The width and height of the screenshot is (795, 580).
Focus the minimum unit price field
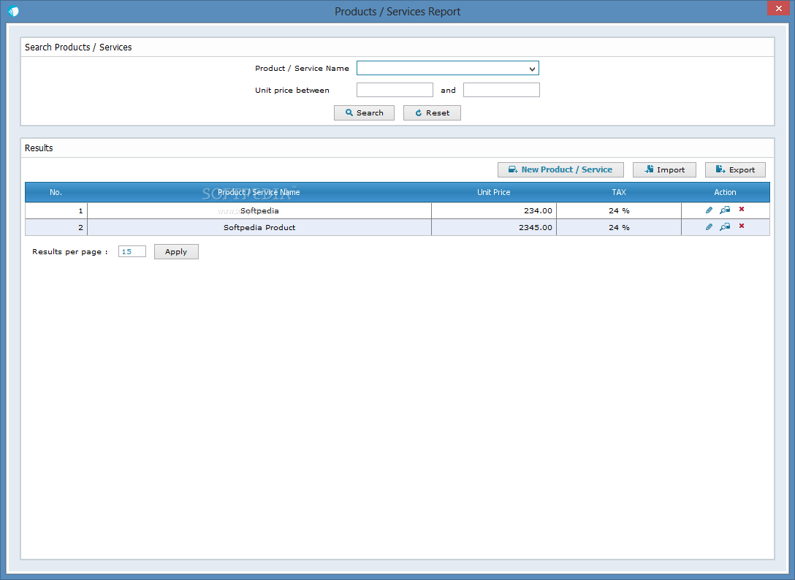[395, 90]
